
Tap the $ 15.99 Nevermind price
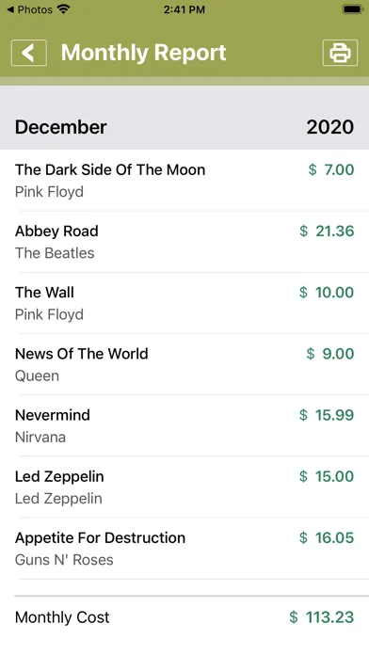point(327,415)
